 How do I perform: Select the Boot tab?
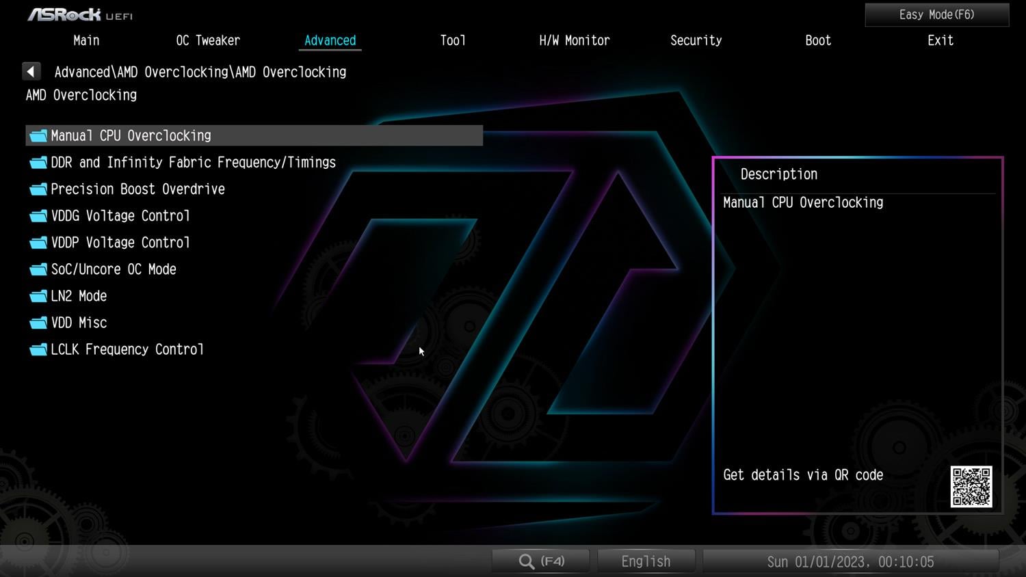click(x=817, y=40)
